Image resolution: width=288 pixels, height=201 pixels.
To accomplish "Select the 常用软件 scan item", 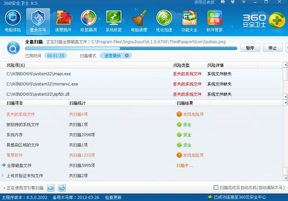I will tap(141, 155).
